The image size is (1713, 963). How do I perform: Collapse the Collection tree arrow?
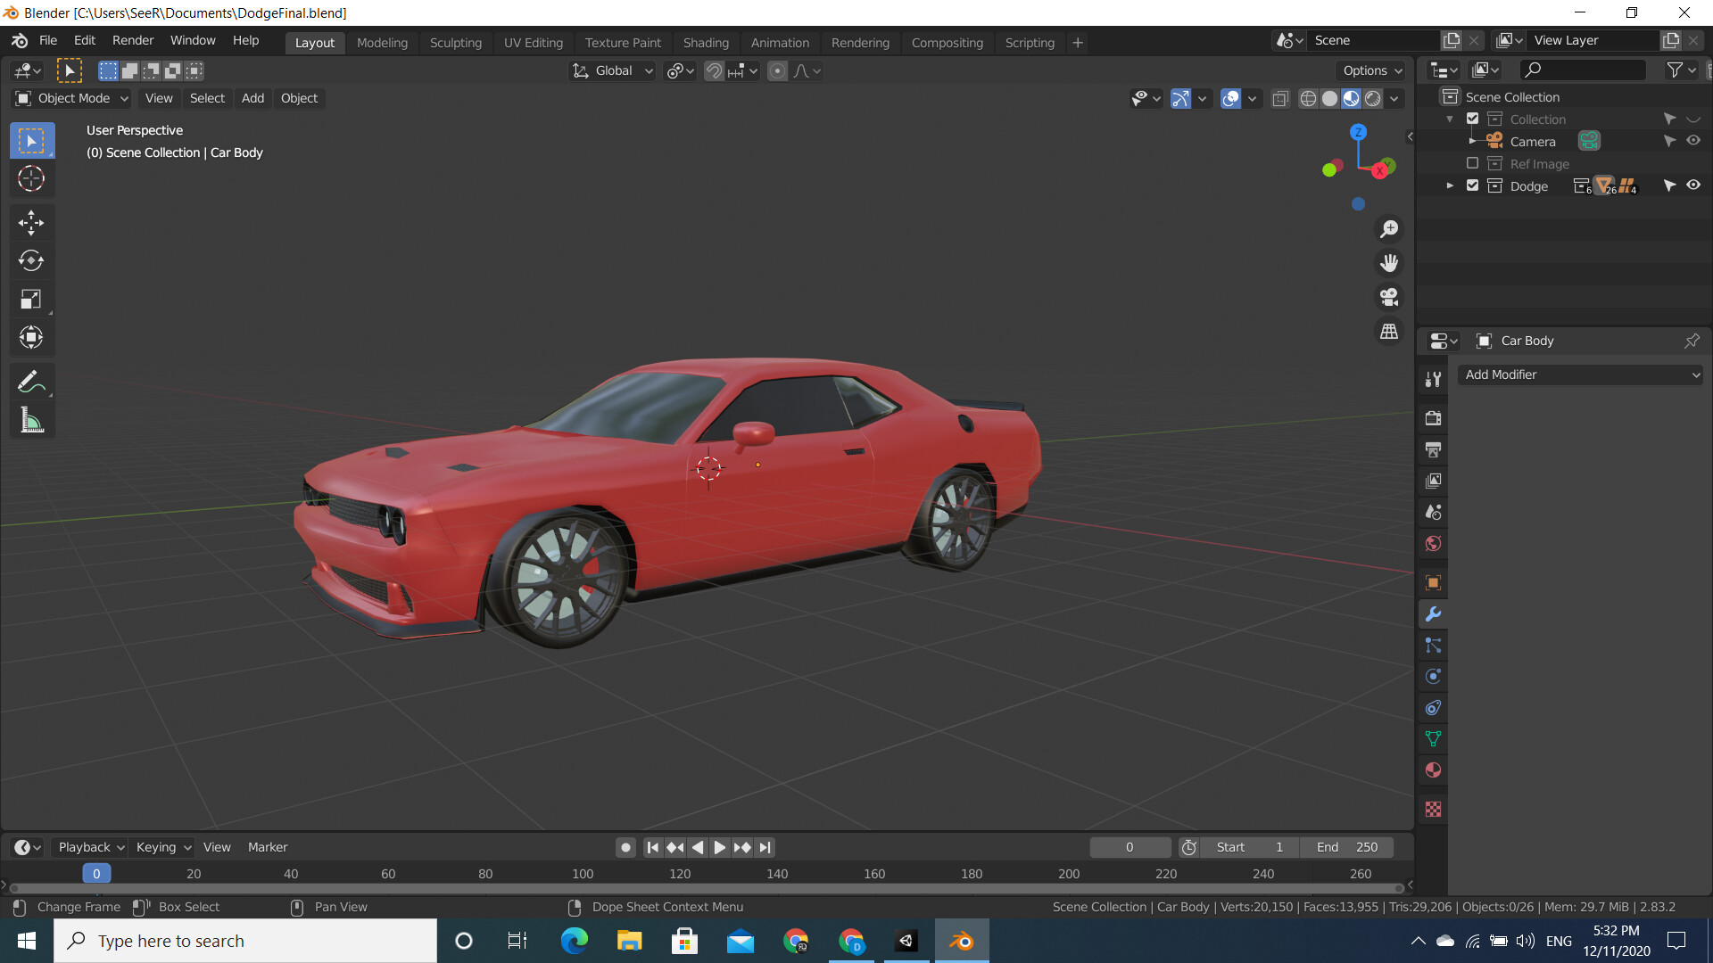coord(1450,119)
